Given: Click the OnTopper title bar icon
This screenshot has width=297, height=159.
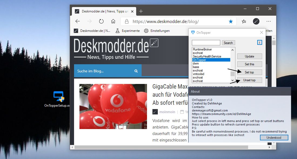Looking at the screenshot, I should [193, 33].
